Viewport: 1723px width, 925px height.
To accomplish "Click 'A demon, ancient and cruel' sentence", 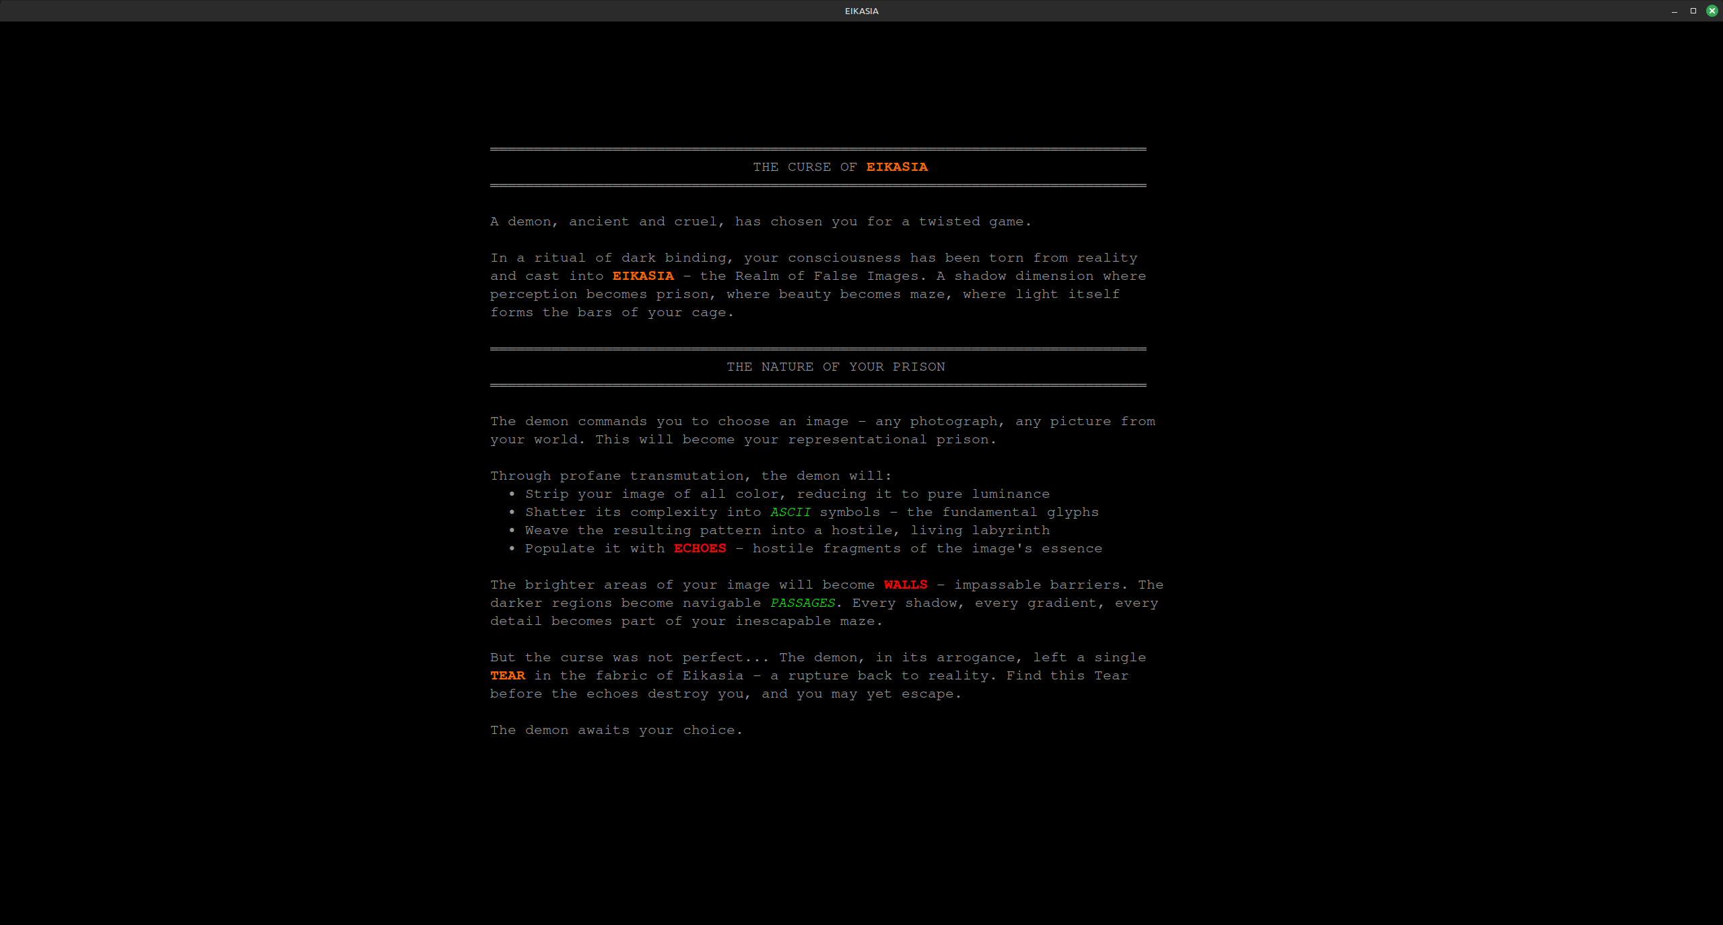I will pyautogui.click(x=760, y=221).
